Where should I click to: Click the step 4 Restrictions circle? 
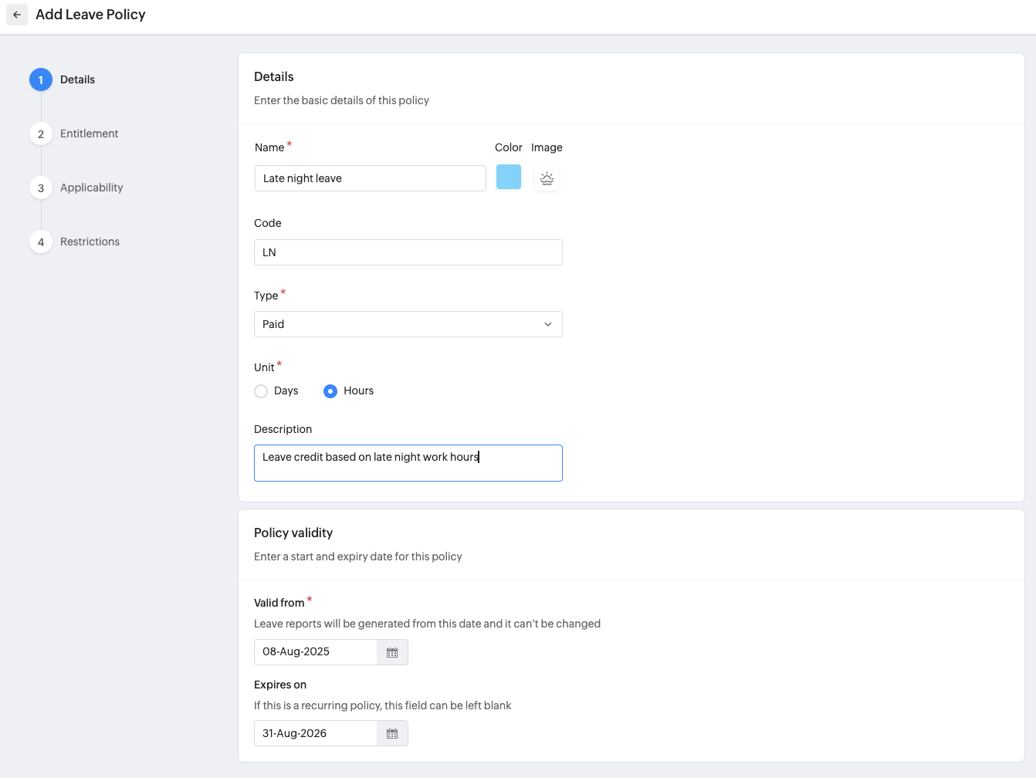pyautogui.click(x=41, y=242)
